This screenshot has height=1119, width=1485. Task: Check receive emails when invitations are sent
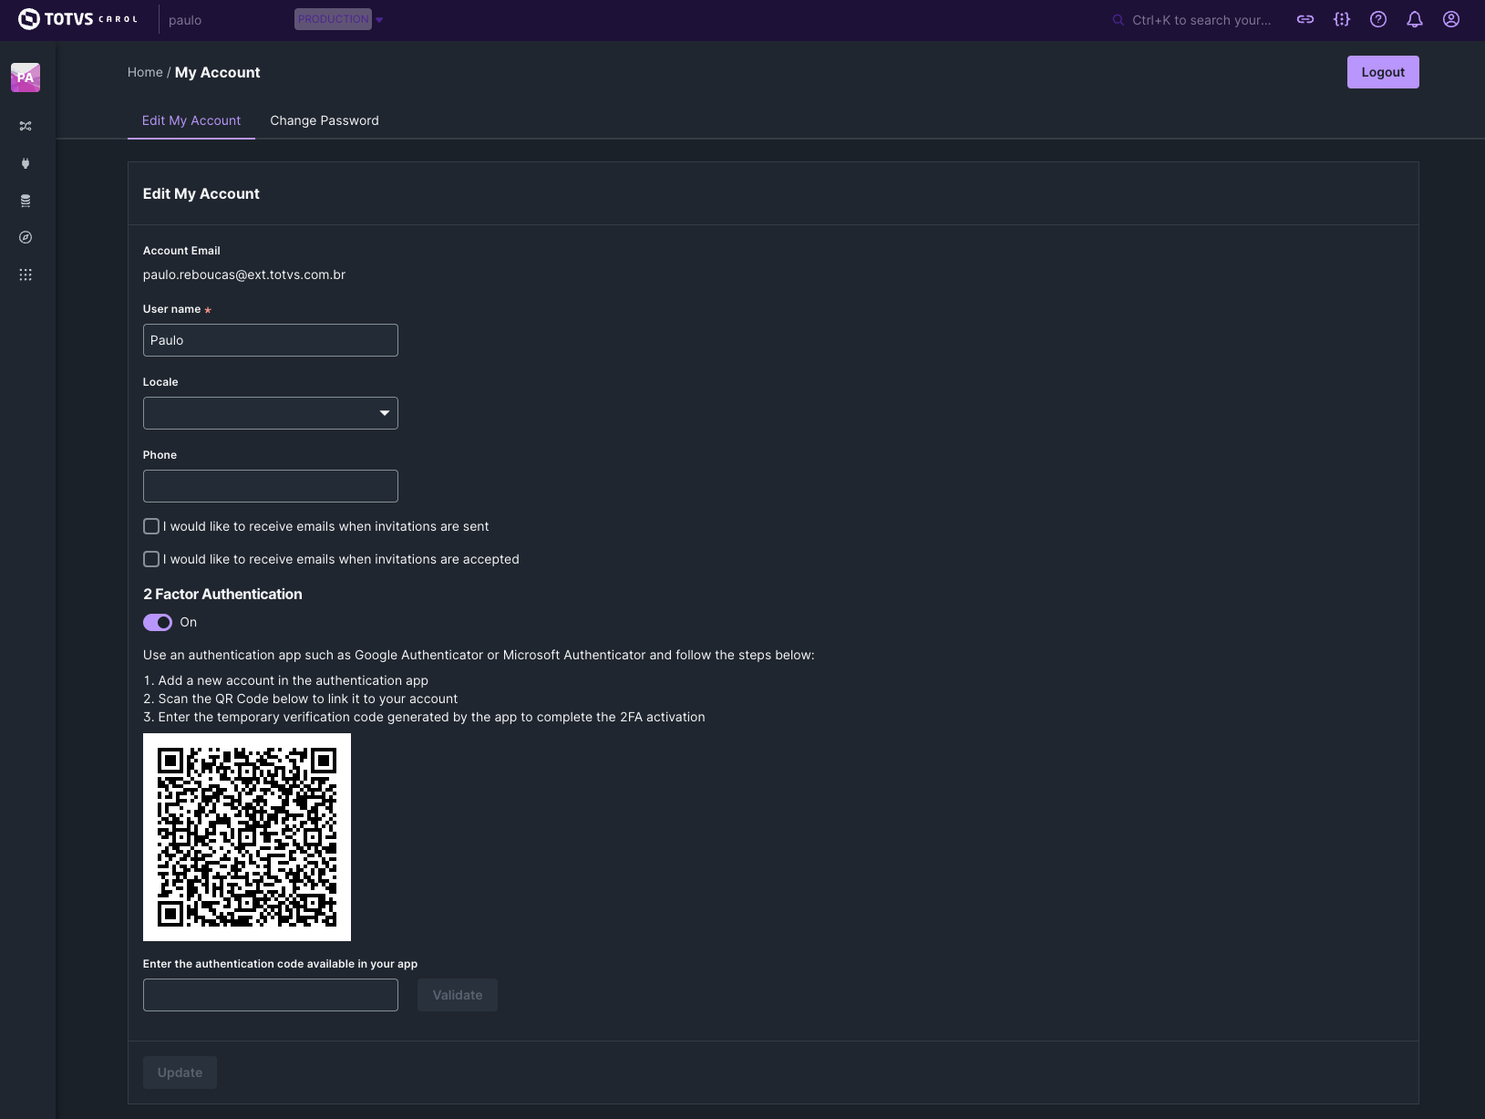[x=151, y=526]
